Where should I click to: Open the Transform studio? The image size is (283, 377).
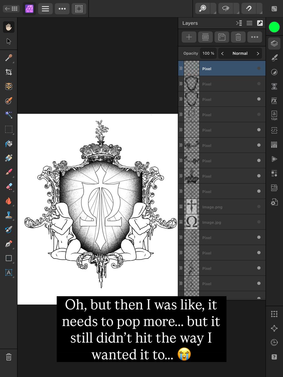pyautogui.click(x=274, y=314)
